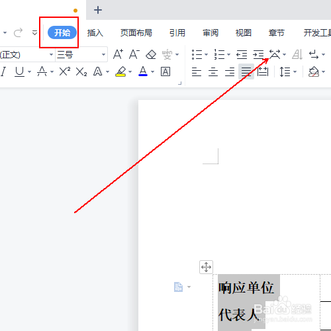The height and width of the screenshot is (331, 331).
Task: Click the Chinese layout adjust-width icon
Action: (x=275, y=54)
